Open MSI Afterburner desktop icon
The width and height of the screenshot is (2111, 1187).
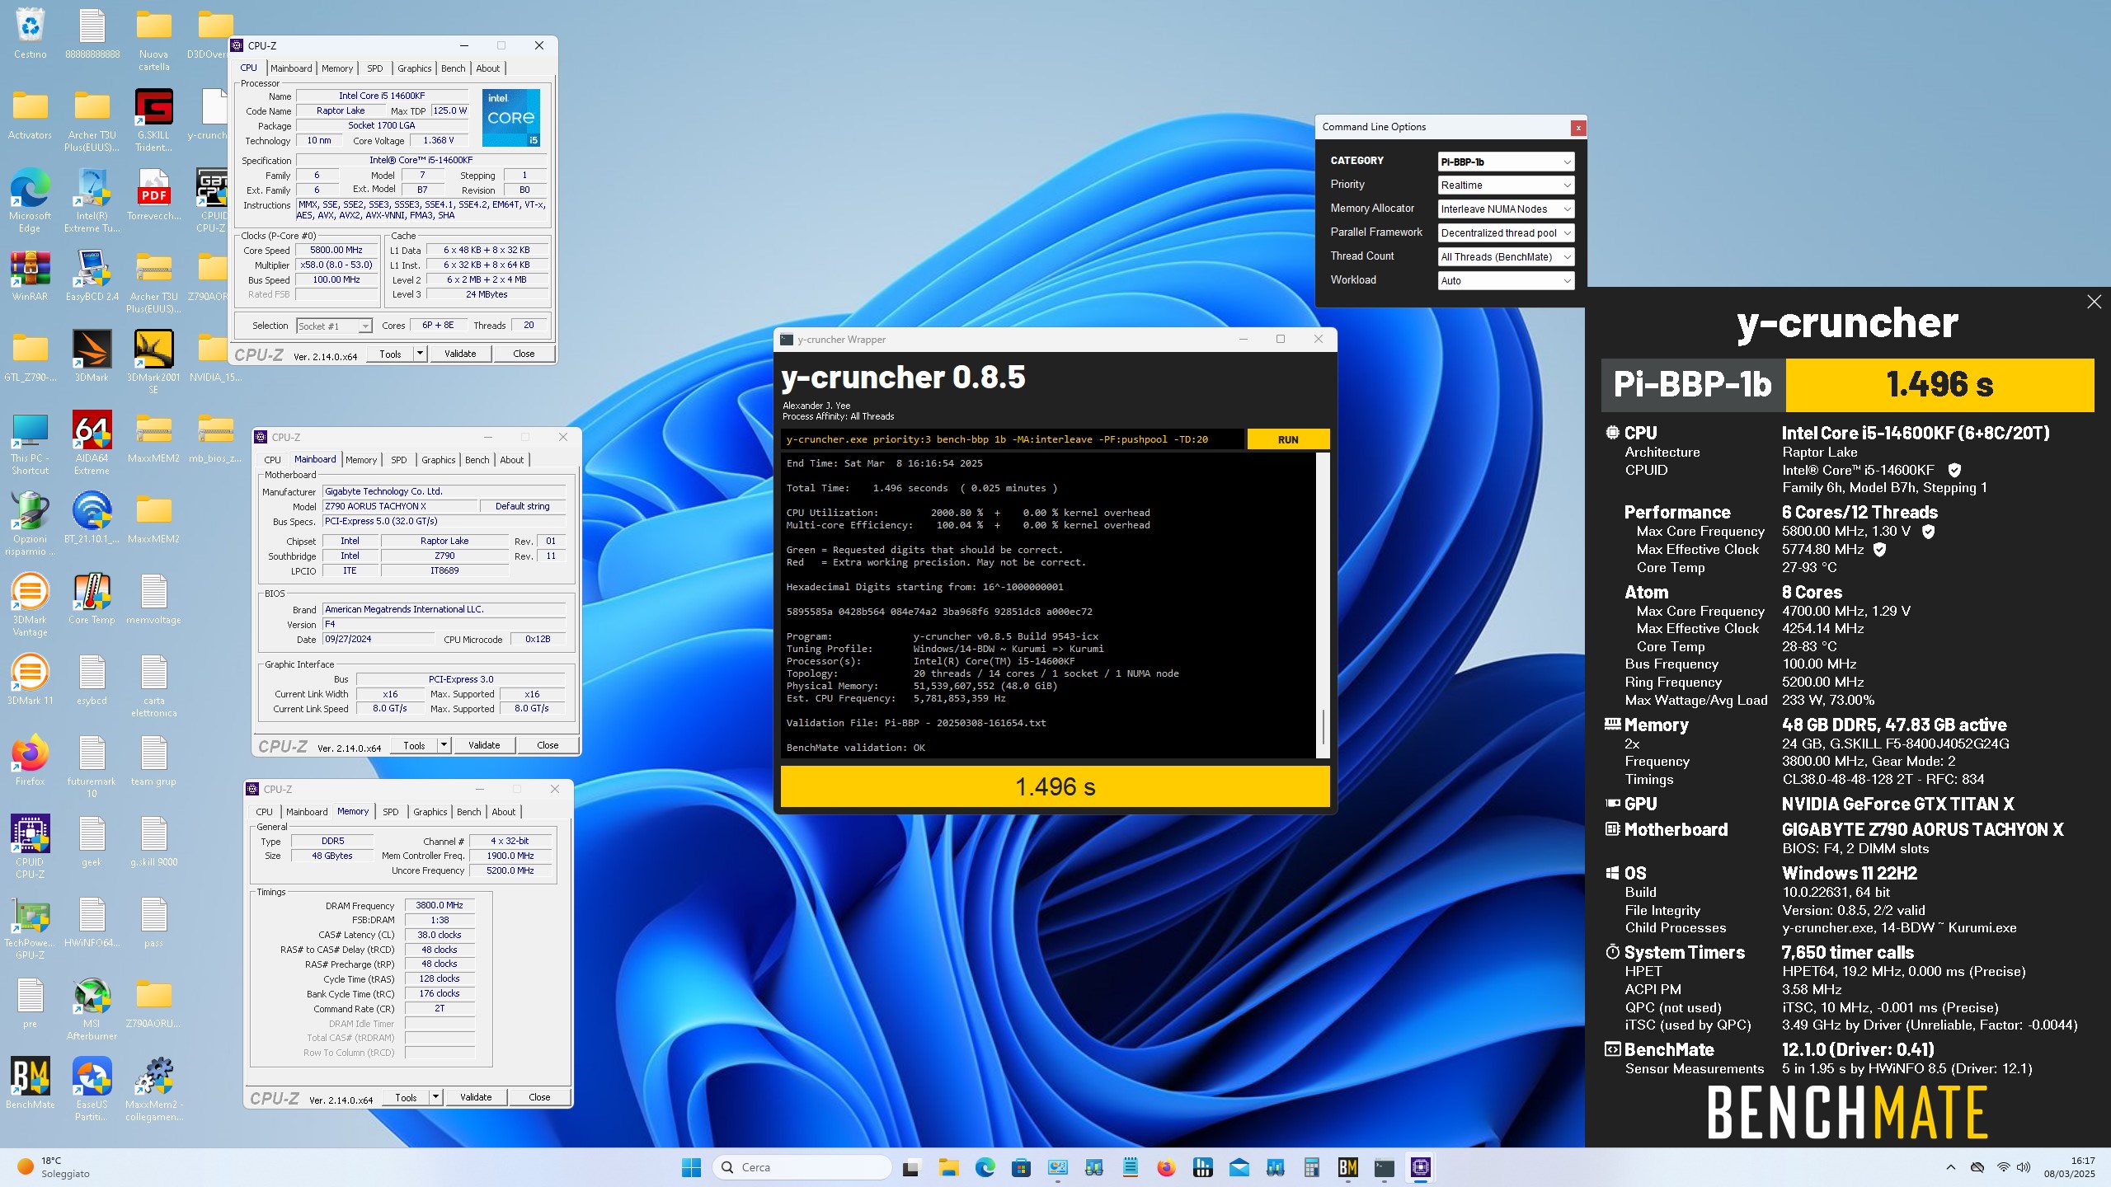click(x=92, y=1008)
